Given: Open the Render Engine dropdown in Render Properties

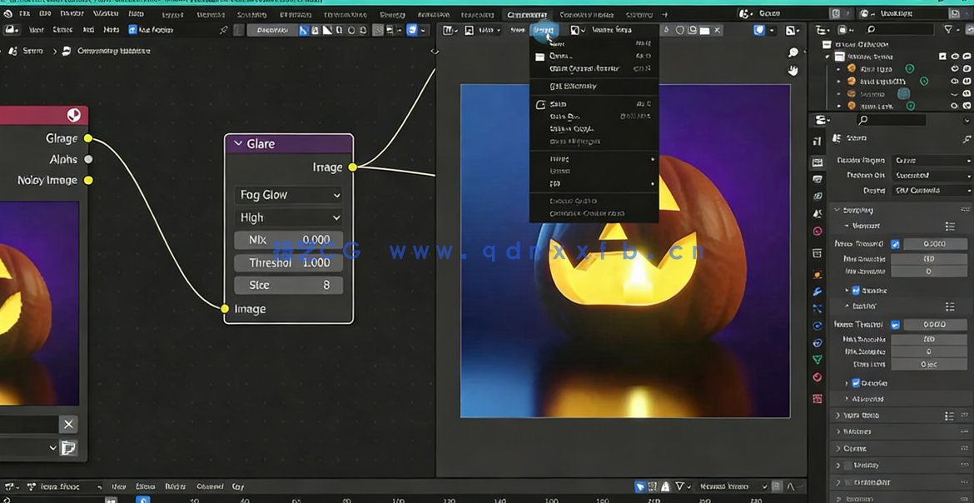Looking at the screenshot, I should (931, 160).
